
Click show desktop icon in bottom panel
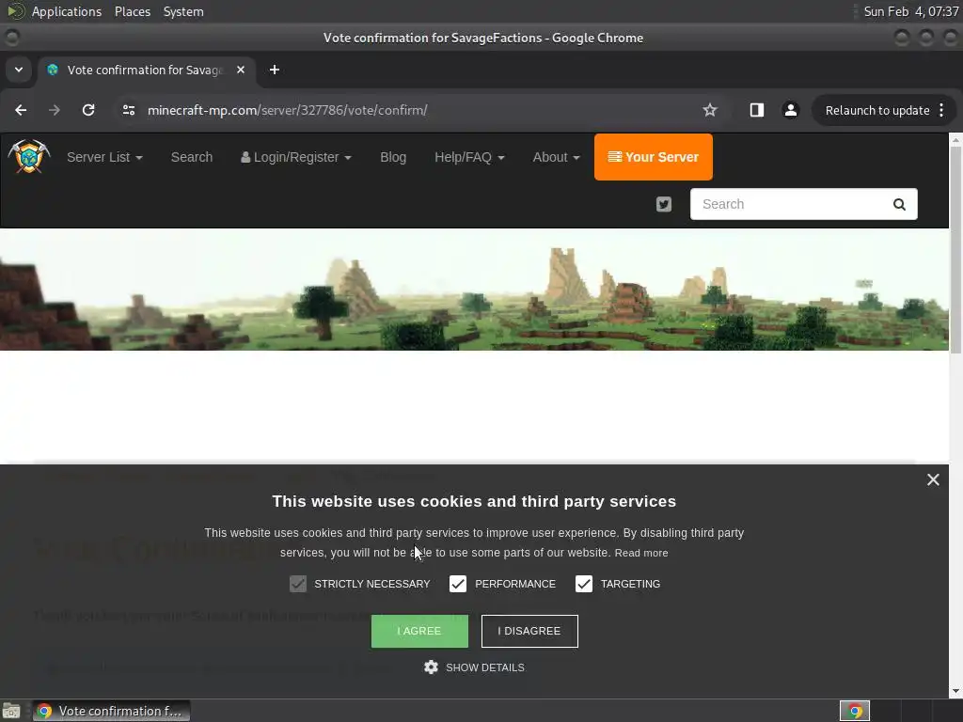[11, 711]
